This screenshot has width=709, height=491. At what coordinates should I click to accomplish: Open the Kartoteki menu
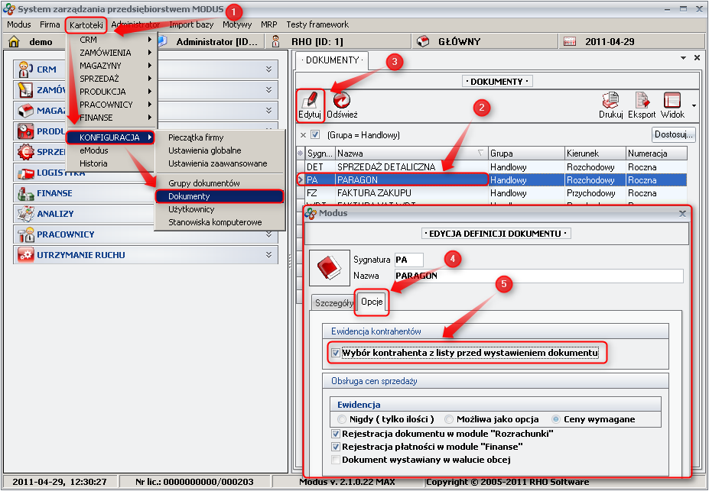tap(86, 25)
